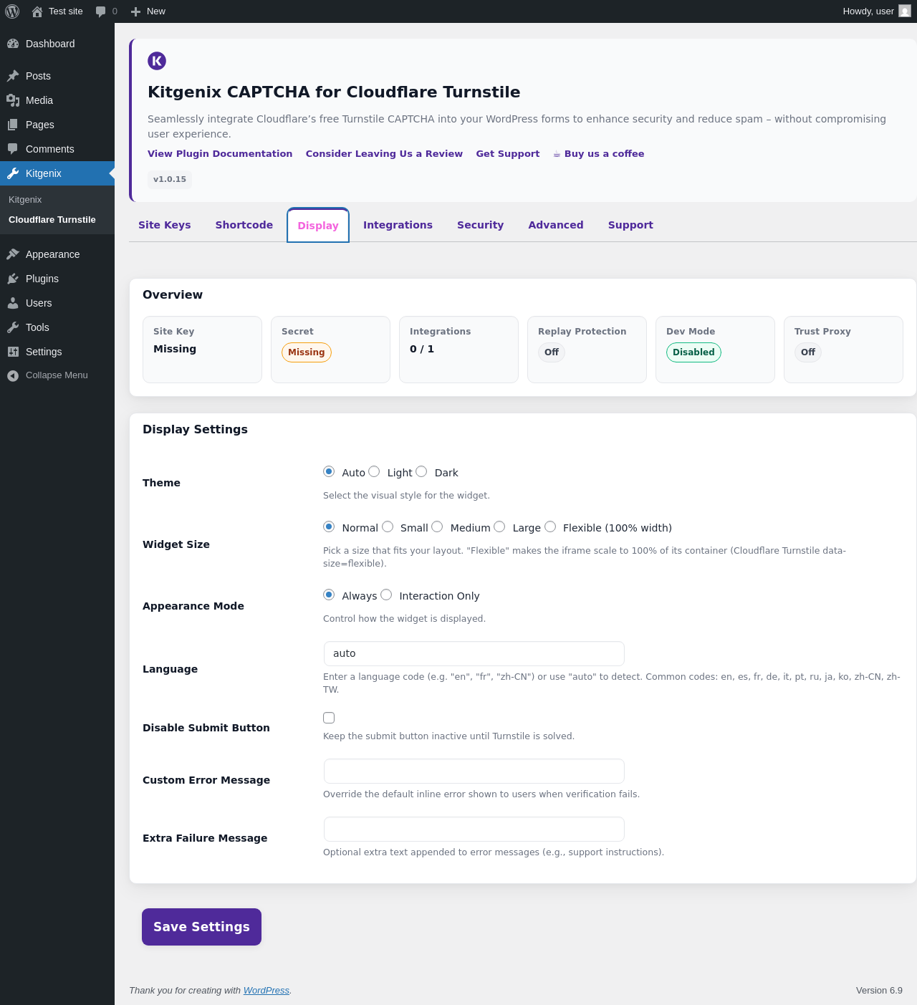
Task: Click the user avatar in admin bar
Action: 905,11
